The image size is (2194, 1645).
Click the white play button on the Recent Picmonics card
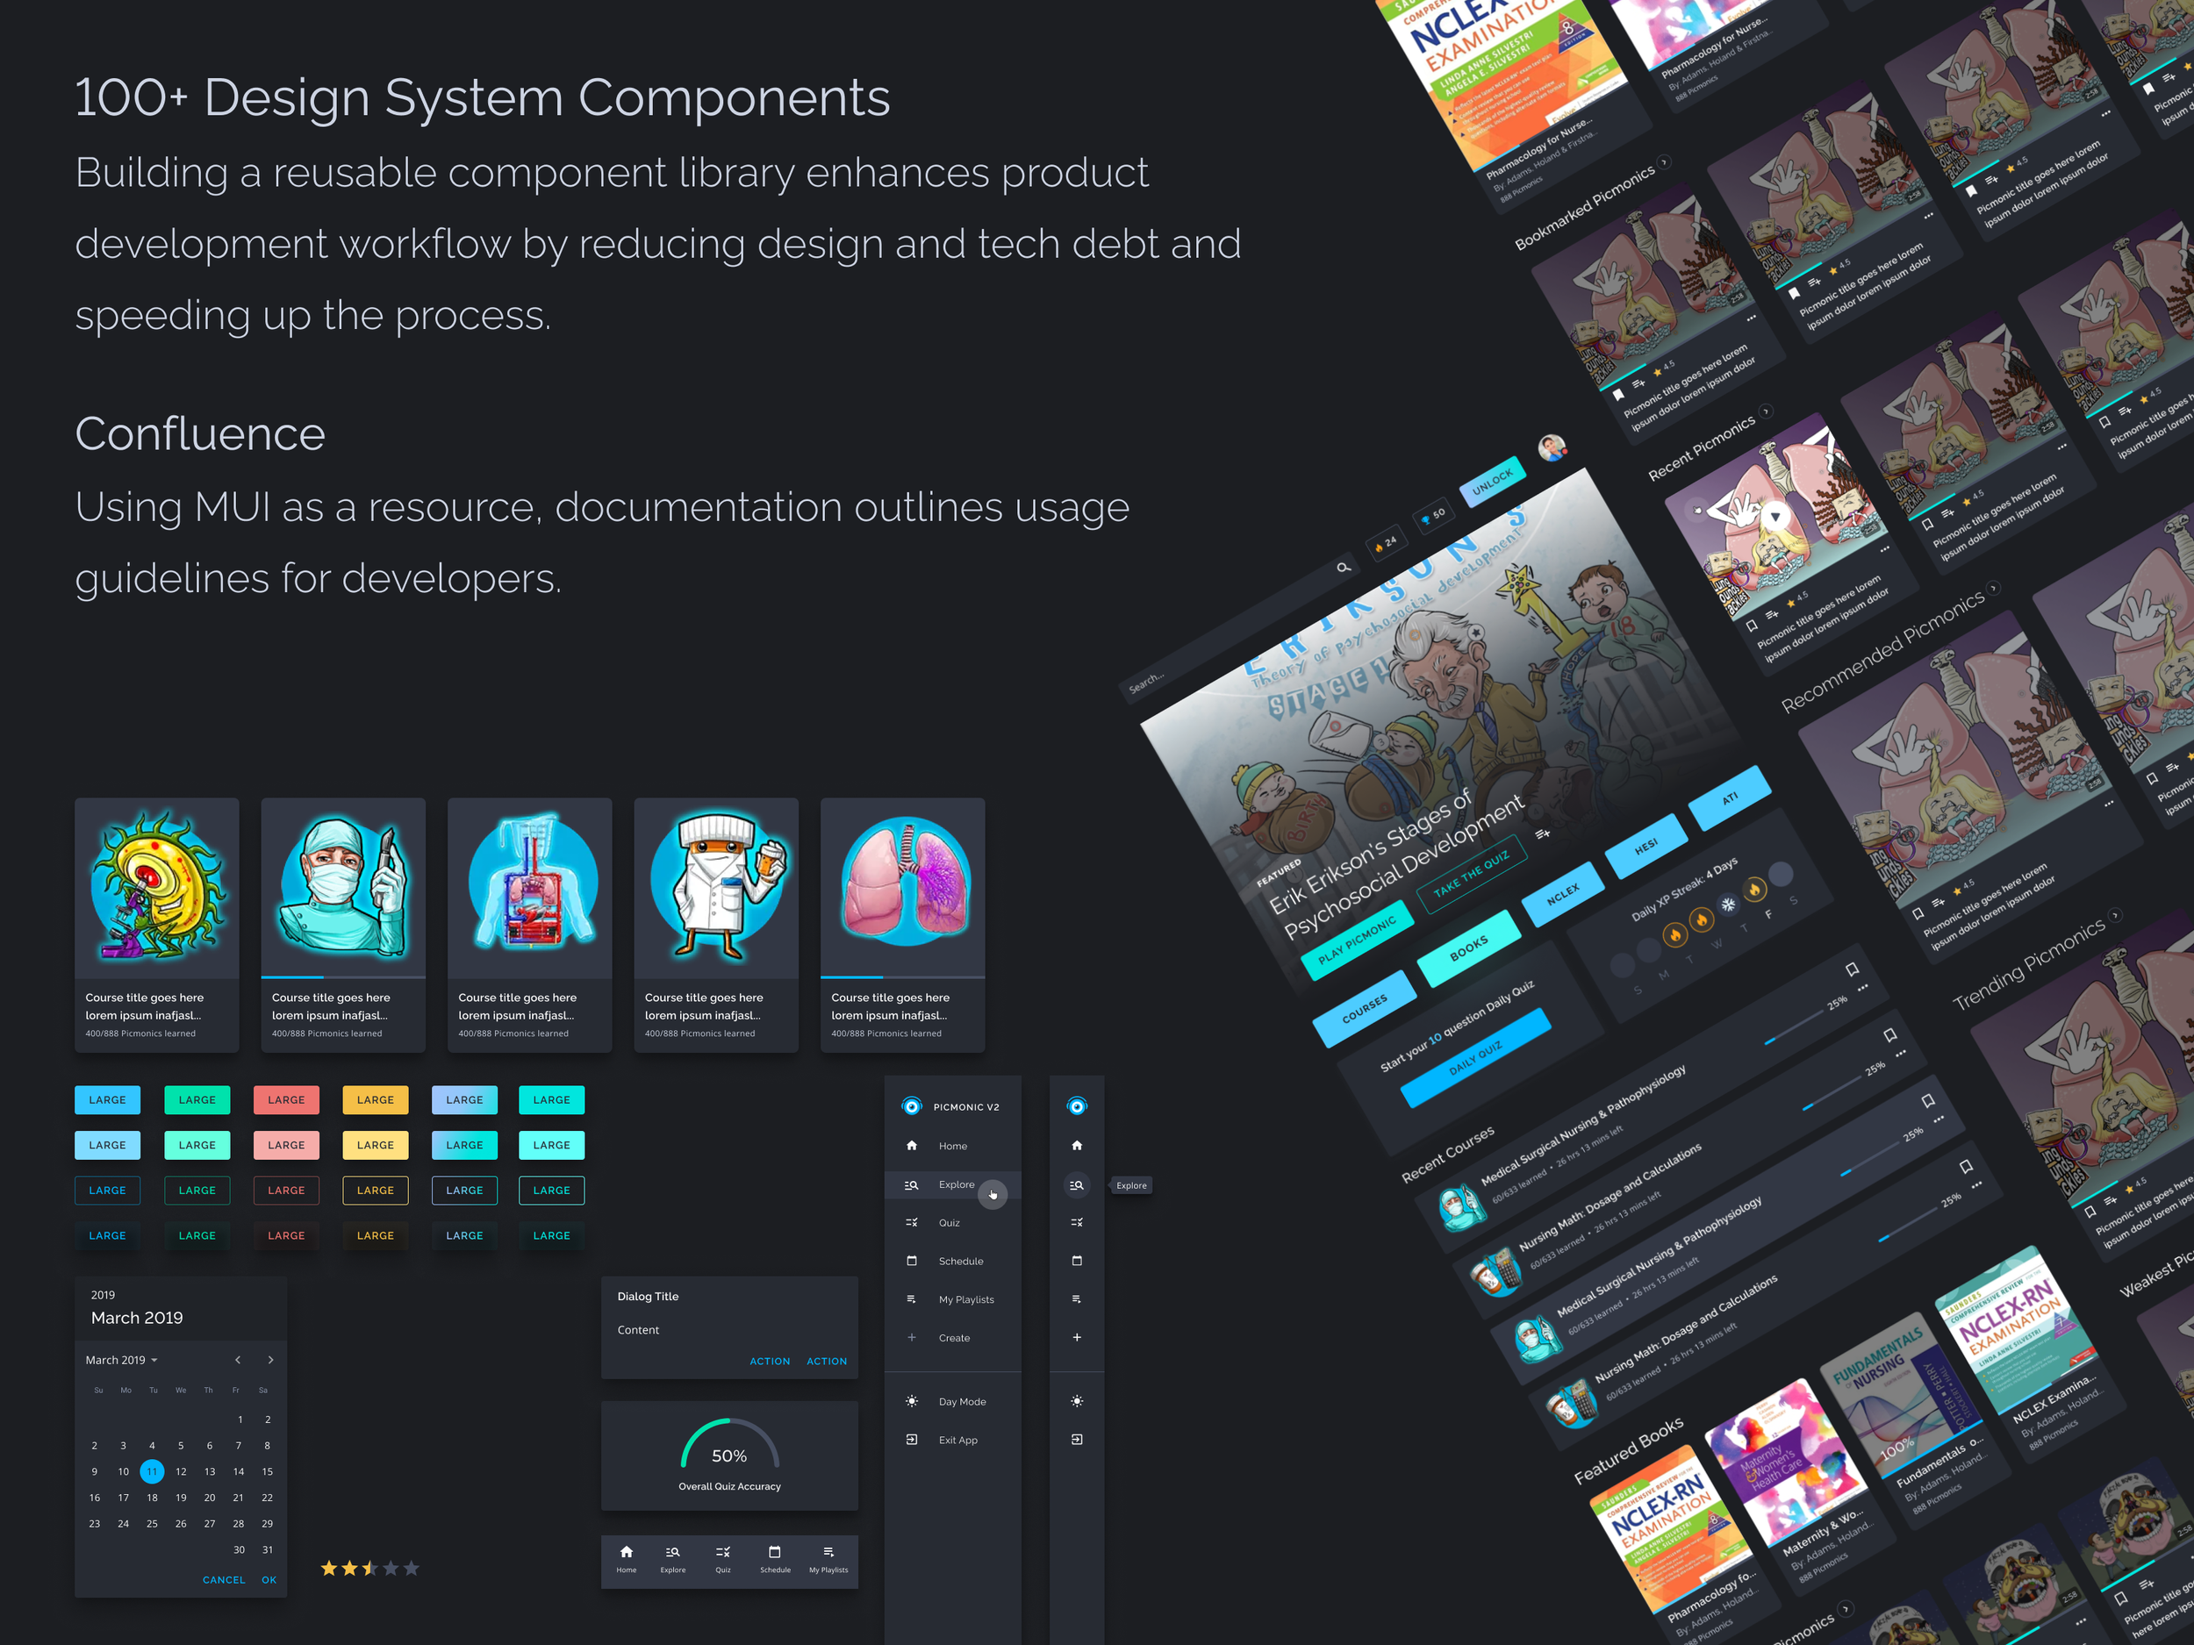click(x=1775, y=516)
